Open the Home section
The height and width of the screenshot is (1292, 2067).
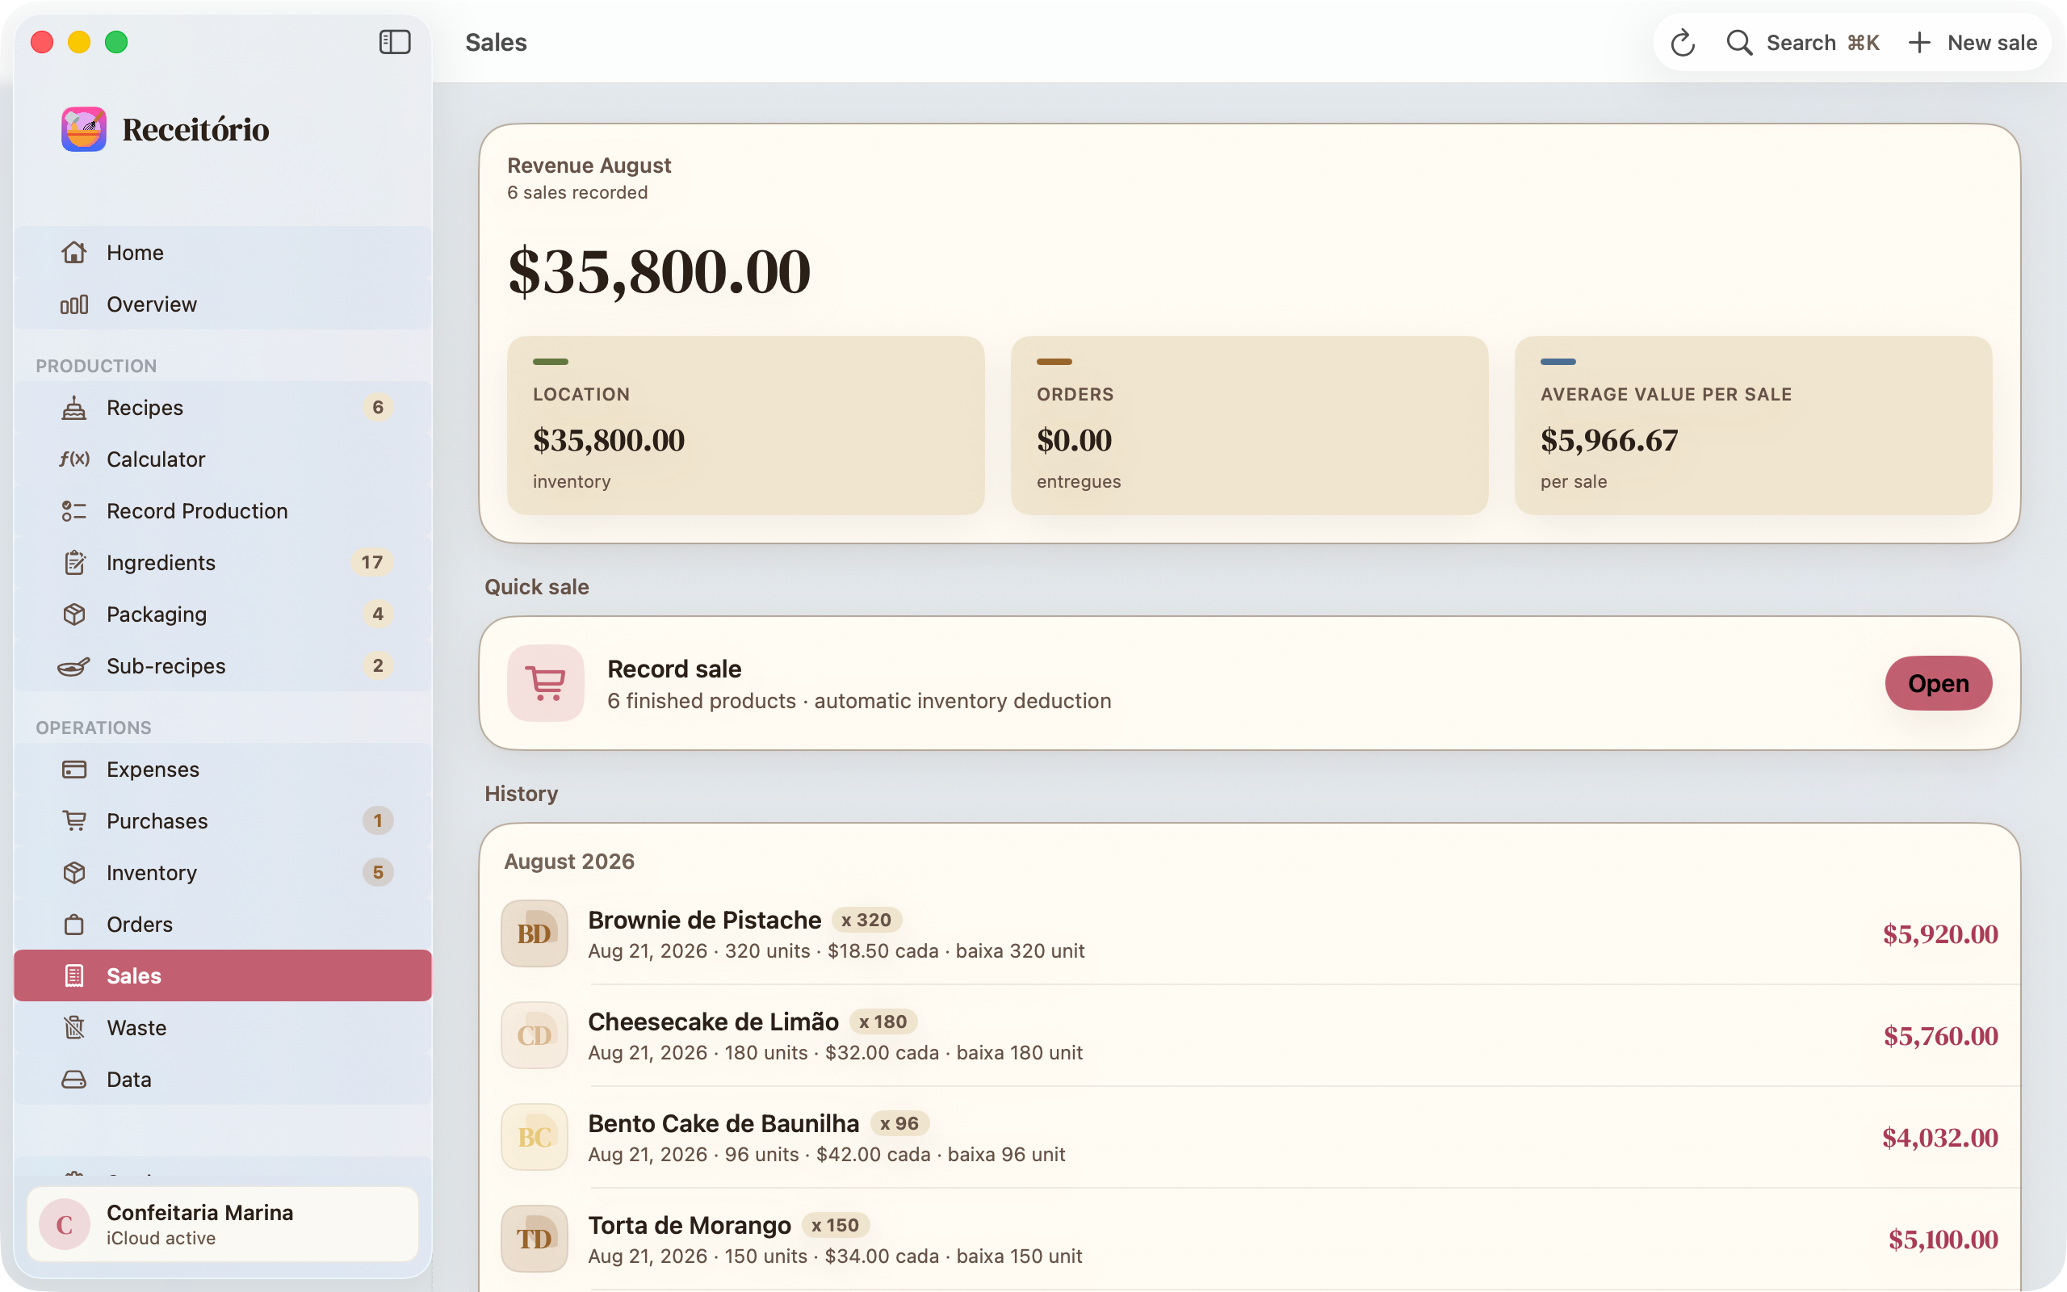pos(223,252)
